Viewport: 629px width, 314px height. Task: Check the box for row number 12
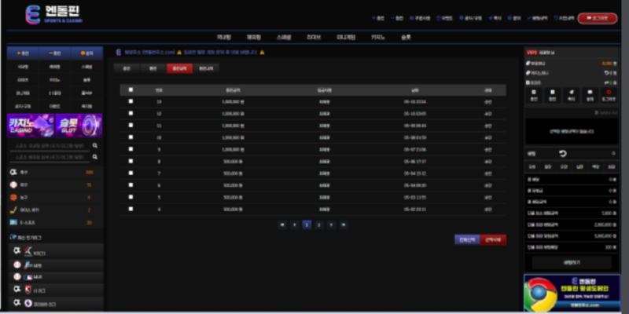coord(131,113)
